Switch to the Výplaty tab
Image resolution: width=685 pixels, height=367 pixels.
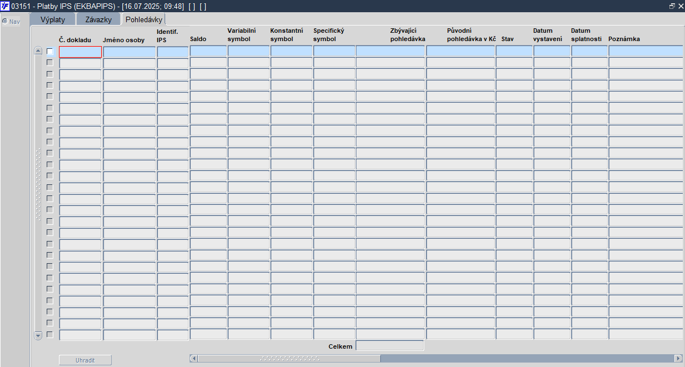(x=53, y=19)
